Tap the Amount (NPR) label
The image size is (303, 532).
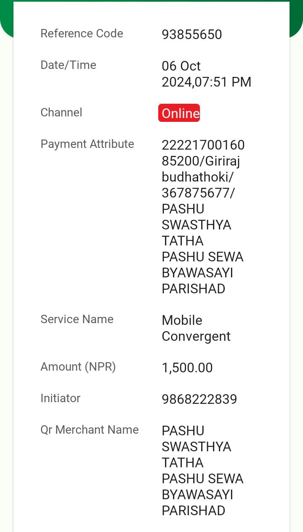(x=78, y=367)
